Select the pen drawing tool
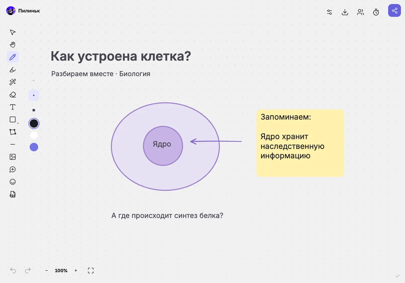This screenshot has height=283, width=405. pyautogui.click(x=12, y=57)
